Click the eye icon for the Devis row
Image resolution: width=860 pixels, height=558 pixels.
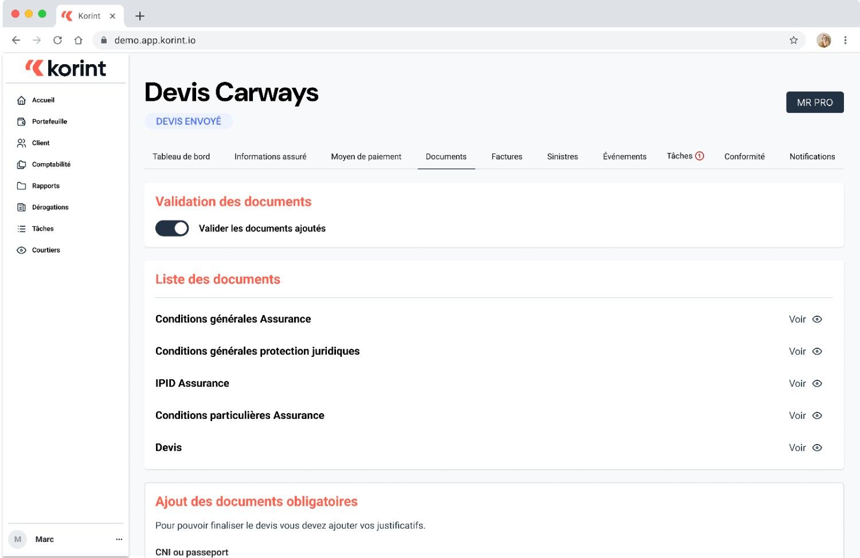pos(818,447)
